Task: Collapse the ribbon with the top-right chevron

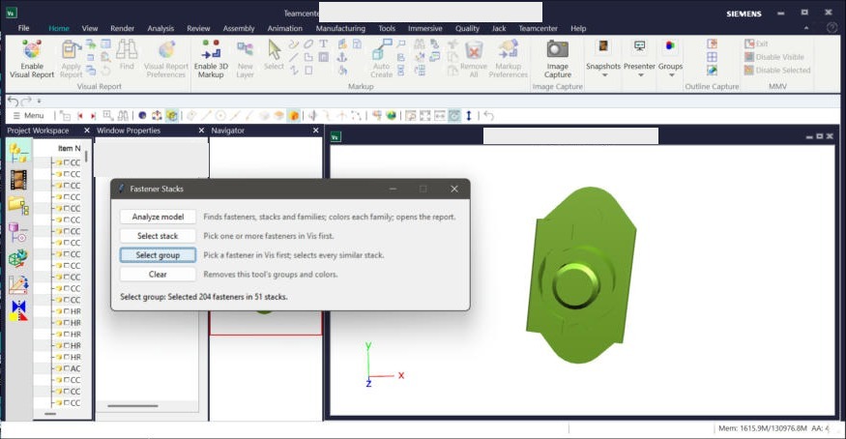Action: pyautogui.click(x=806, y=28)
